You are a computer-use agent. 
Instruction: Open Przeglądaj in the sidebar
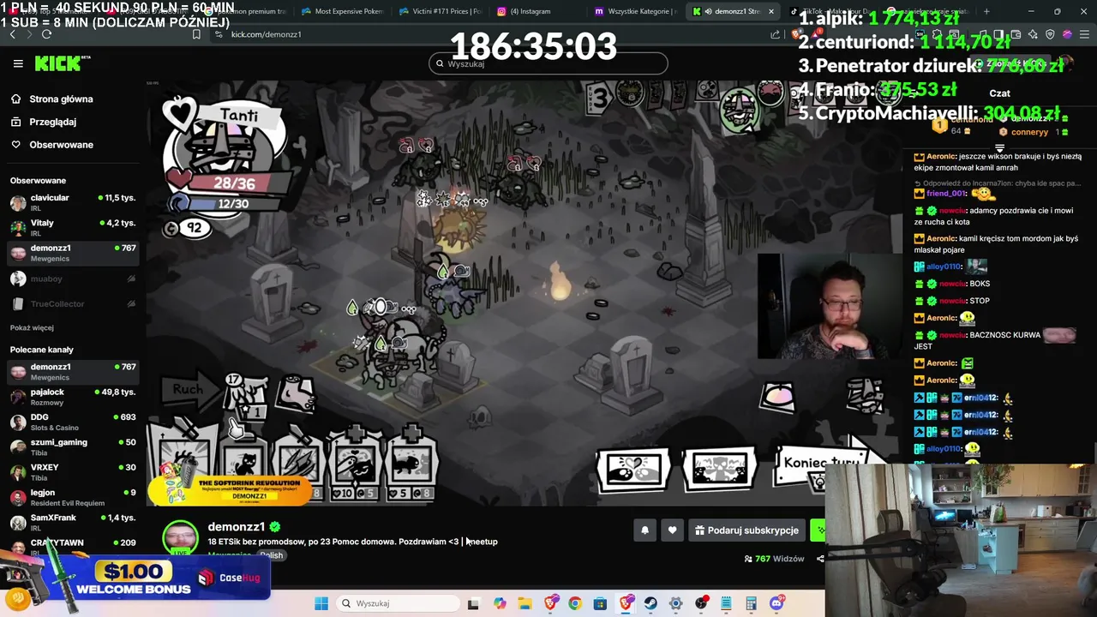(x=52, y=122)
